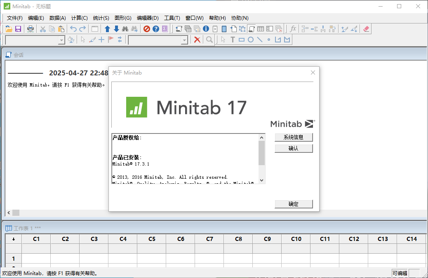Image resolution: width=428 pixels, height=278 pixels.
Task: Click the red Cancel circle icon
Action: click(x=146, y=29)
